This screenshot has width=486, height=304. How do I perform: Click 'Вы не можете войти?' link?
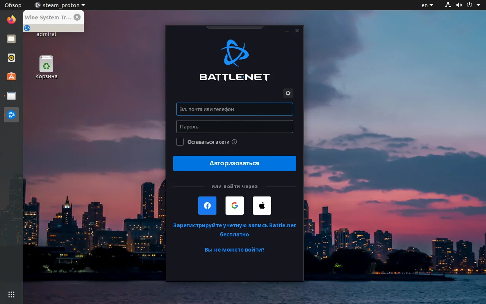234,250
